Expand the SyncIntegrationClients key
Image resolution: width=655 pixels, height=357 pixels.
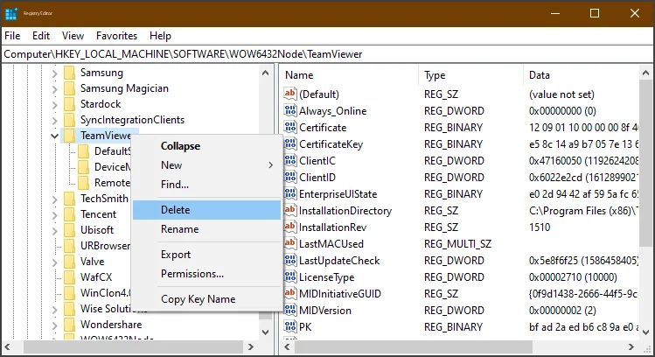pyautogui.click(x=55, y=121)
